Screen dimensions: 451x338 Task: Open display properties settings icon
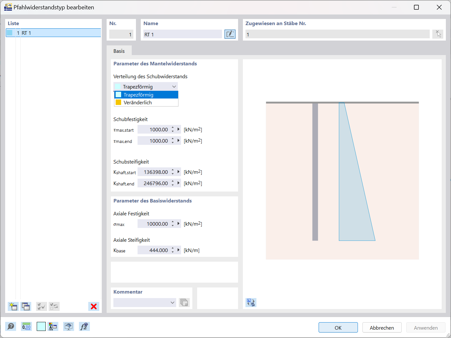(x=53, y=326)
